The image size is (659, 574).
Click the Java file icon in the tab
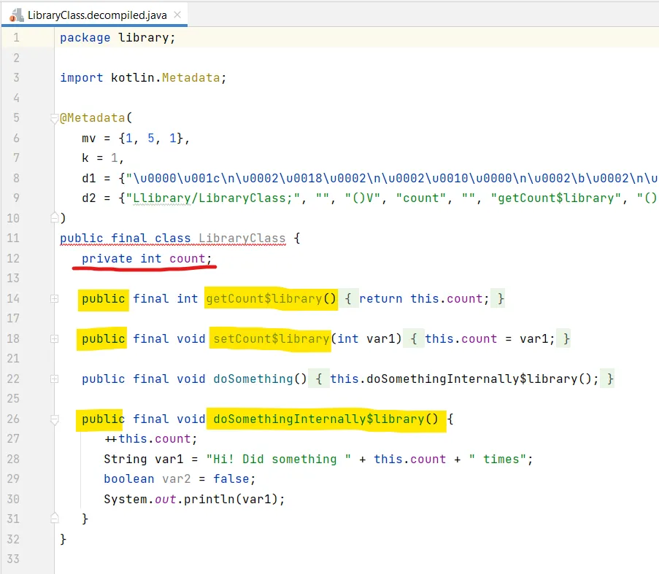pos(16,15)
